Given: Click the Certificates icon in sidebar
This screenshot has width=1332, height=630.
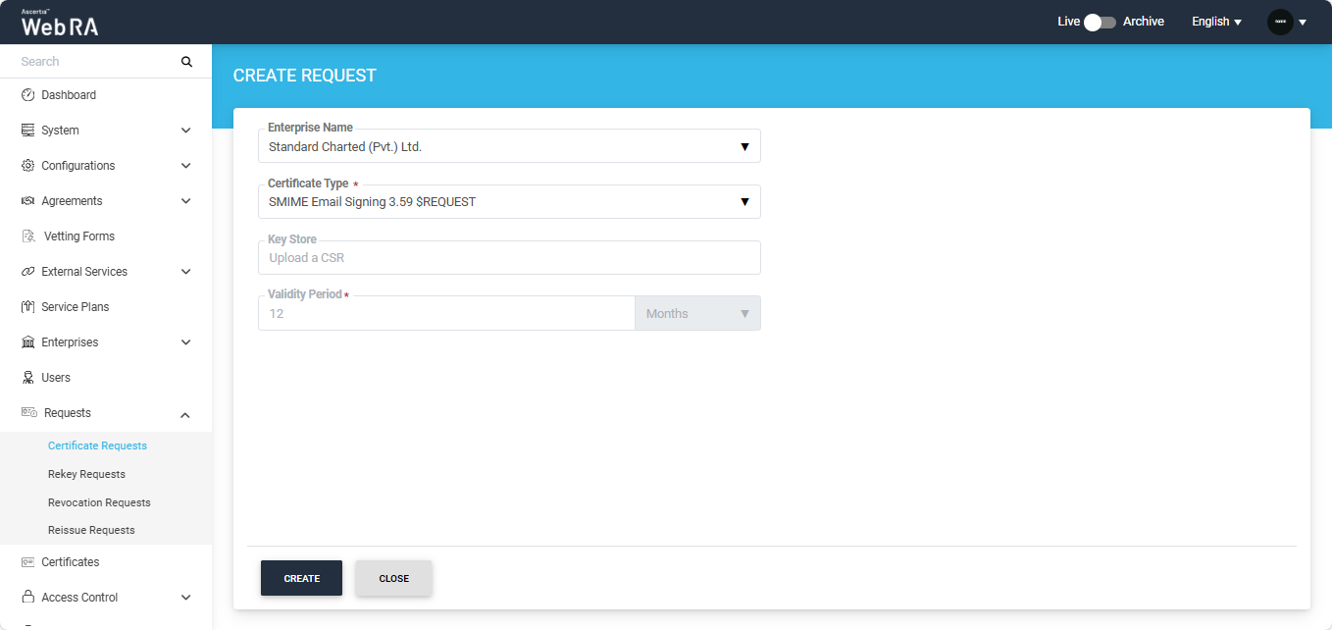Looking at the screenshot, I should pos(28,562).
